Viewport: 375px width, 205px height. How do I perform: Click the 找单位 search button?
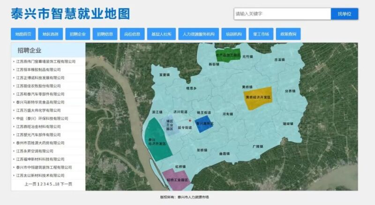(344, 14)
